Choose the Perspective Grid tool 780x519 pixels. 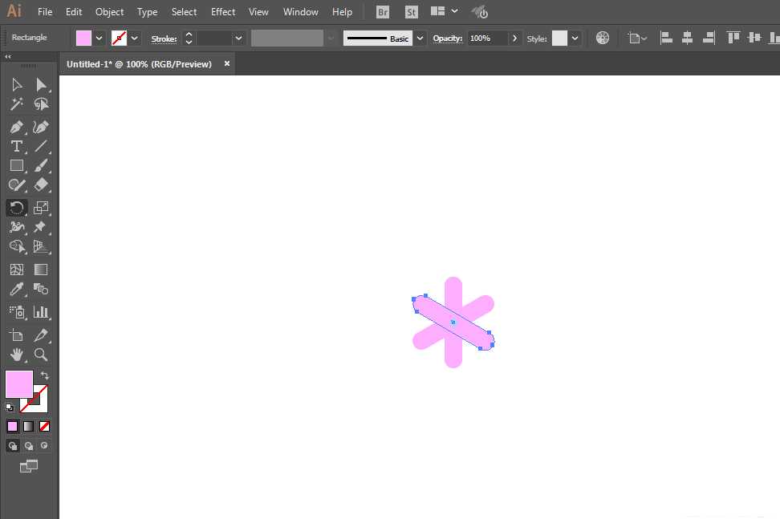[41, 246]
